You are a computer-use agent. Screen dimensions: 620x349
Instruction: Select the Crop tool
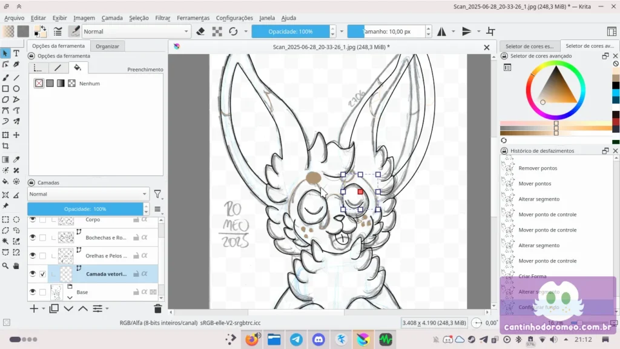[5, 146]
